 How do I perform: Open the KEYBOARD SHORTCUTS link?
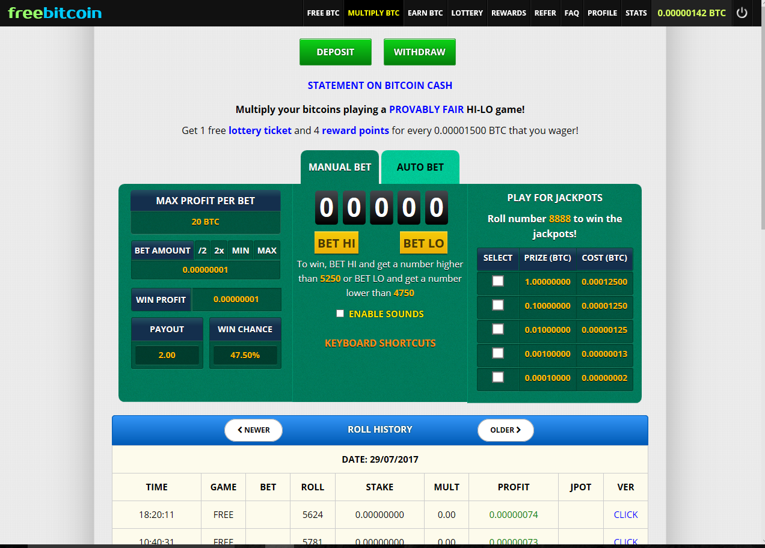pyautogui.click(x=380, y=343)
